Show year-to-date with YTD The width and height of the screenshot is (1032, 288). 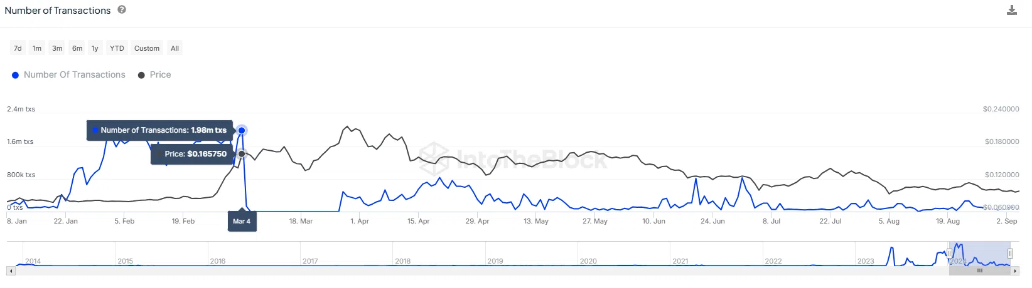[117, 48]
